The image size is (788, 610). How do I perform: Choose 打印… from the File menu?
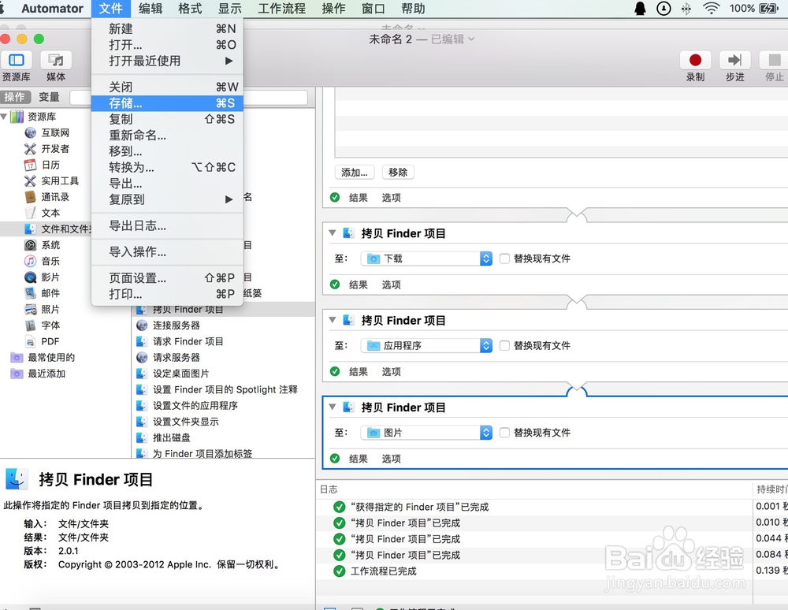point(167,294)
